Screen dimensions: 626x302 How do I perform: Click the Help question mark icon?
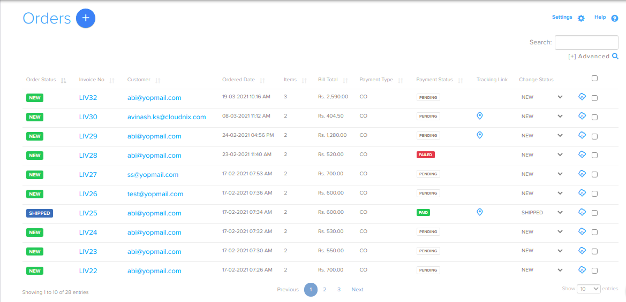tap(615, 18)
